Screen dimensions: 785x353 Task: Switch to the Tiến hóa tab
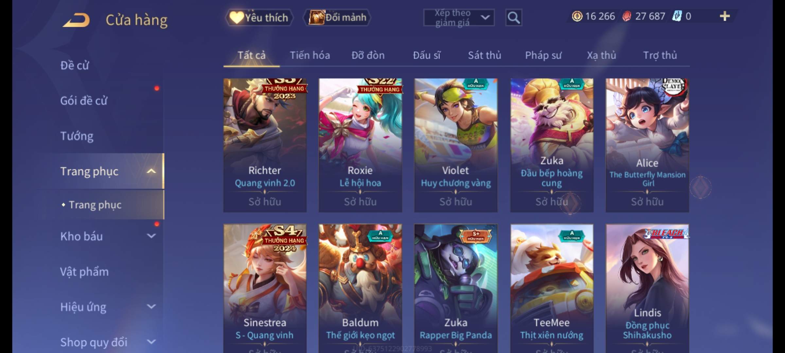[310, 55]
